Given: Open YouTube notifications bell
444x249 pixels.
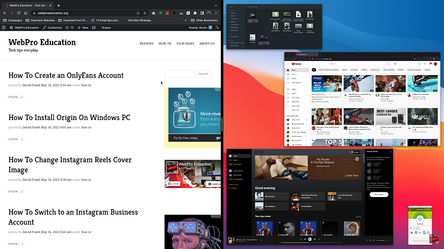Looking at the screenshot, I should [x=430, y=64].
